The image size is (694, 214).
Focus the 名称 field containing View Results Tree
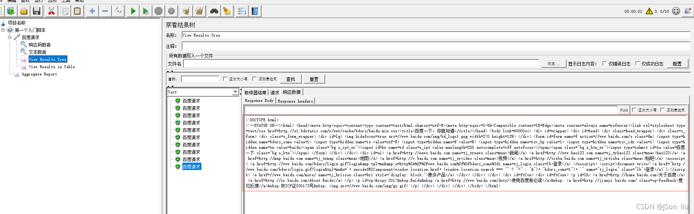coord(436,35)
